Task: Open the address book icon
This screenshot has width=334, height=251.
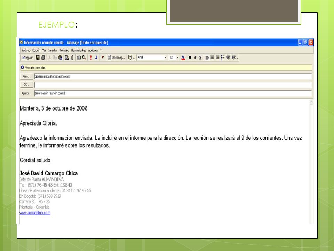Action: click(79, 58)
